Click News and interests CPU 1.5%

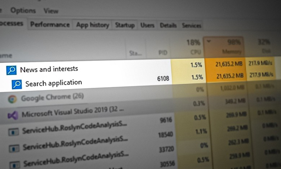click(196, 65)
